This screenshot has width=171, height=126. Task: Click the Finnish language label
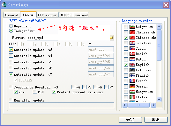(142, 75)
